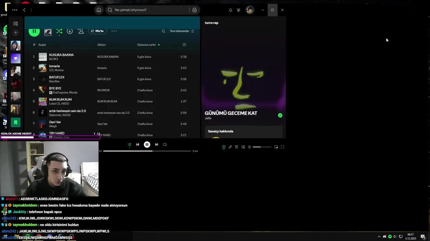This screenshot has height=241, width=430.
Task: Skip to previous track
Action: click(x=137, y=145)
